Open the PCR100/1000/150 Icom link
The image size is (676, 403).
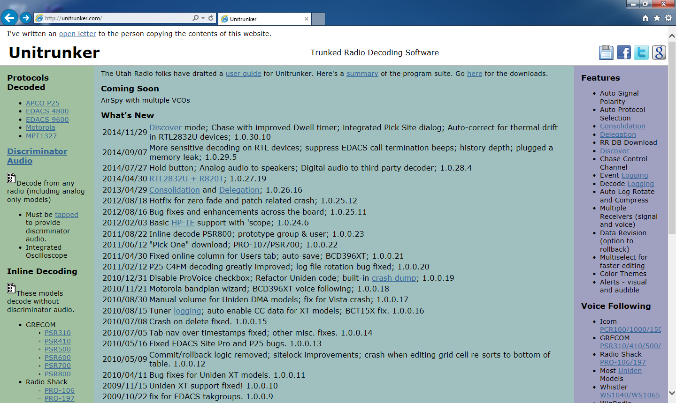(630, 329)
